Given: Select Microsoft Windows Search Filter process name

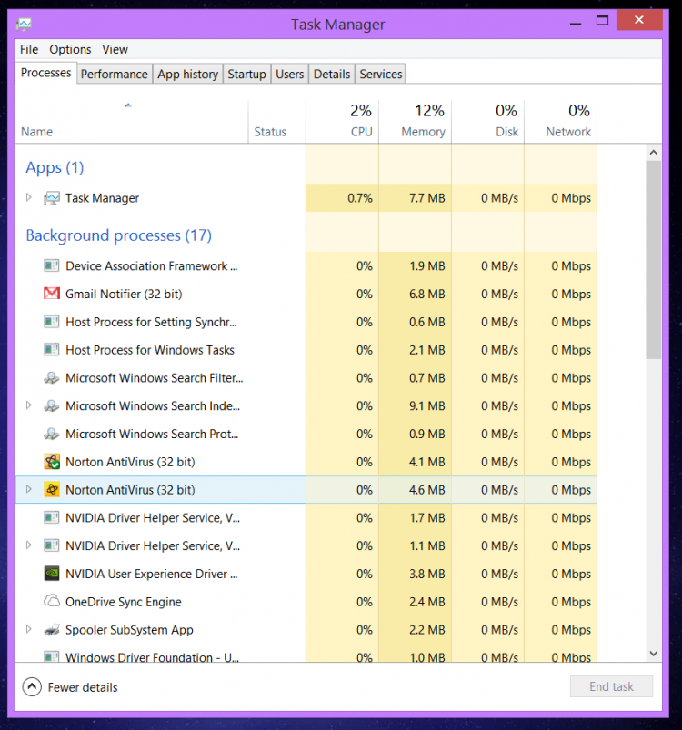Looking at the screenshot, I should pos(154,377).
